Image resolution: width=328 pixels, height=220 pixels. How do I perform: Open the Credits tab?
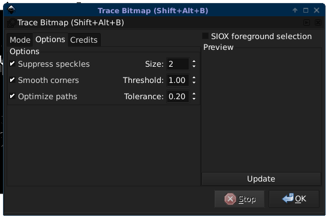click(84, 40)
